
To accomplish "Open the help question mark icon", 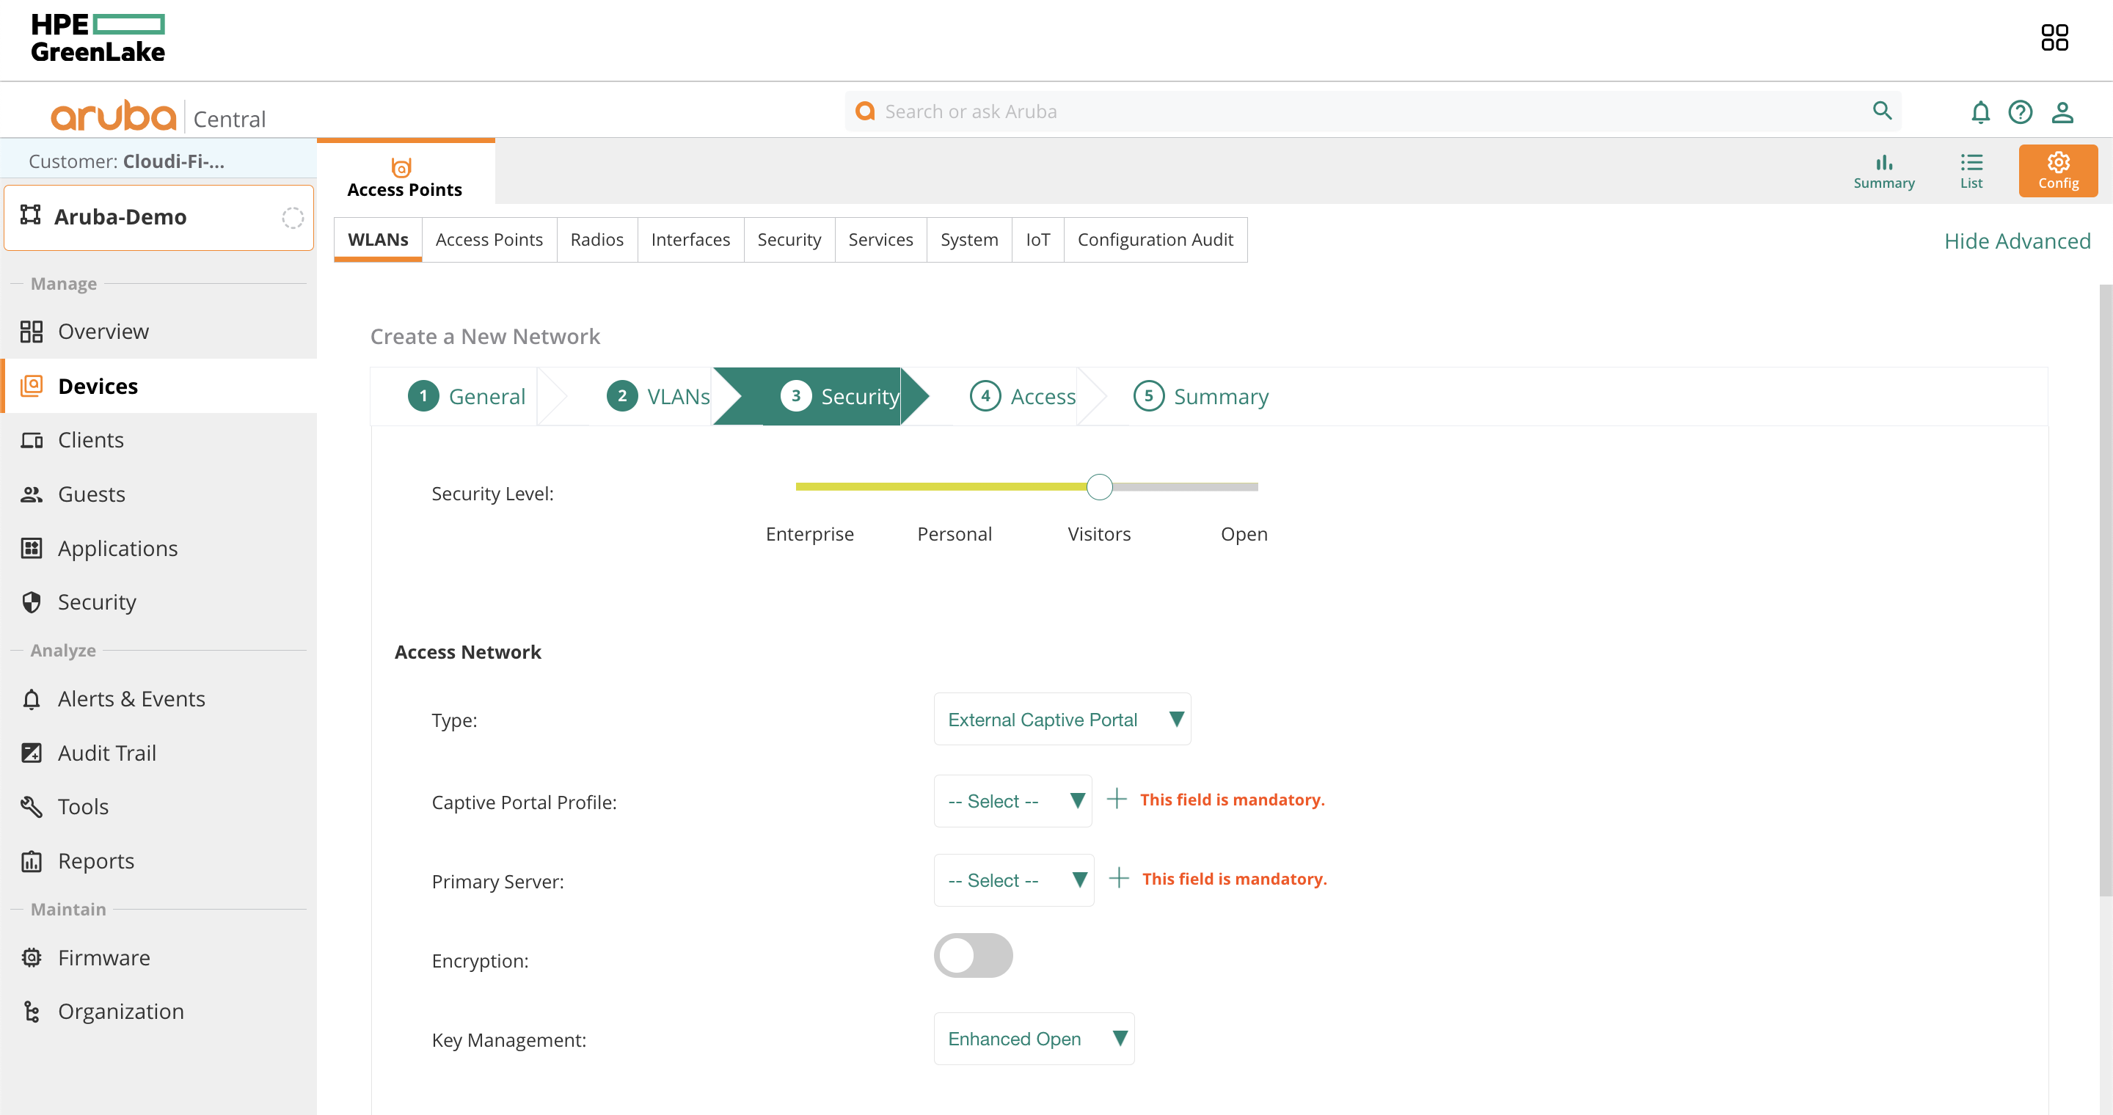I will pyautogui.click(x=2021, y=112).
